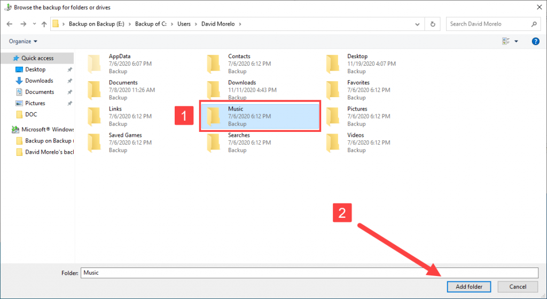Screen dimensions: 547x299
Task: Click the search magnifier icon
Action: (534, 23)
